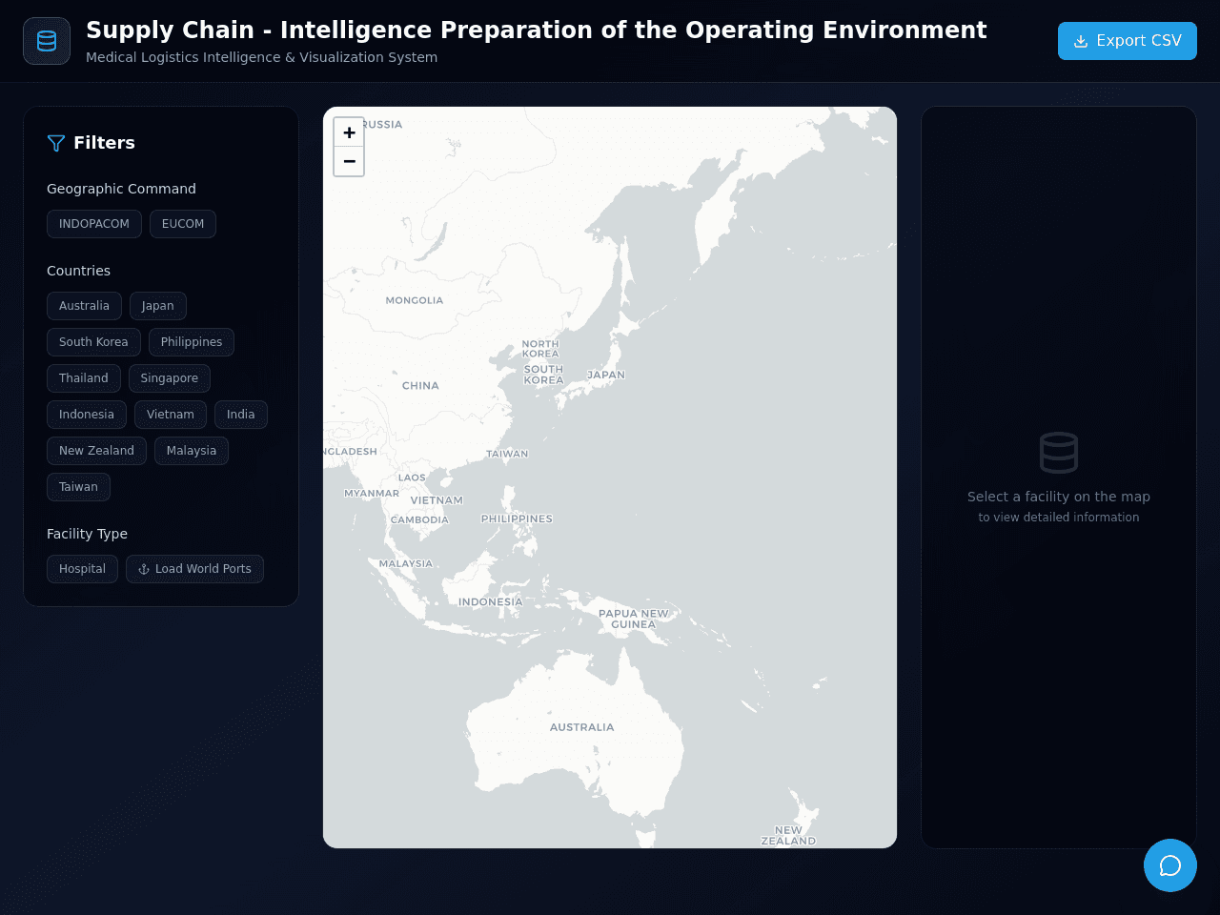Filter facilities by India

(241, 415)
